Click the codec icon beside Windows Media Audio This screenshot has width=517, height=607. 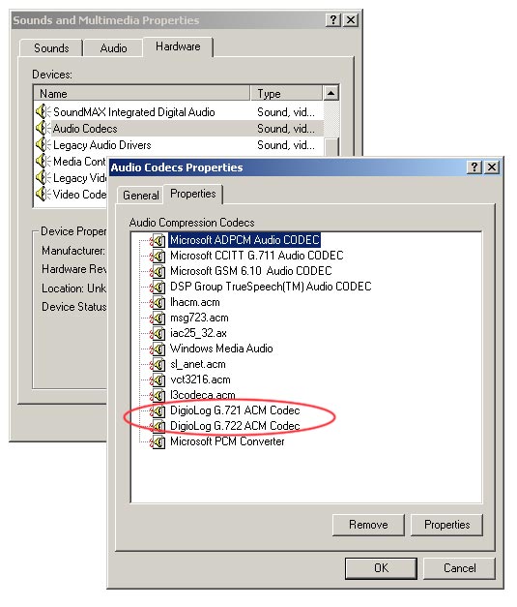158,349
